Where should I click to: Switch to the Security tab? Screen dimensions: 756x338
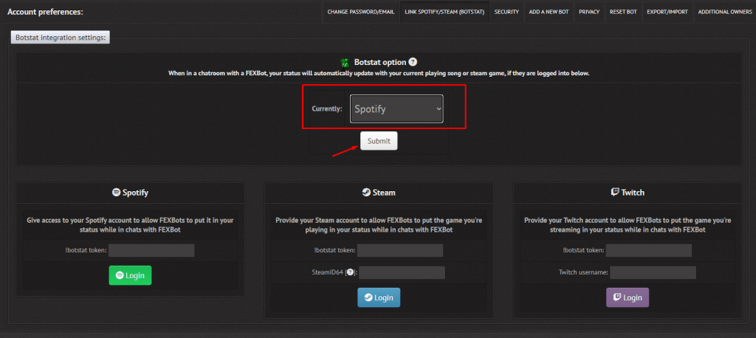pyautogui.click(x=506, y=12)
